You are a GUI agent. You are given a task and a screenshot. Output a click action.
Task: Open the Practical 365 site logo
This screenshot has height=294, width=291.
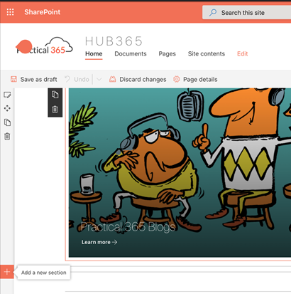(44, 46)
